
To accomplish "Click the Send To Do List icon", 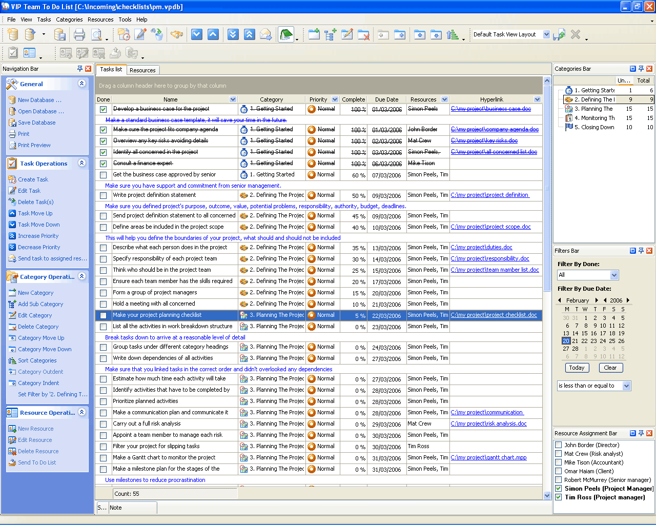I will (x=12, y=462).
